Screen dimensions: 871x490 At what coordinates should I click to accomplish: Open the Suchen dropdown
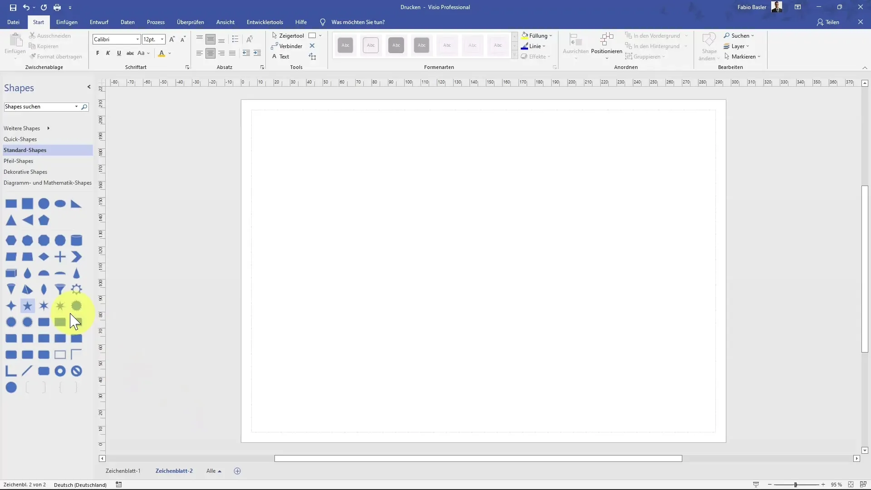tap(739, 35)
